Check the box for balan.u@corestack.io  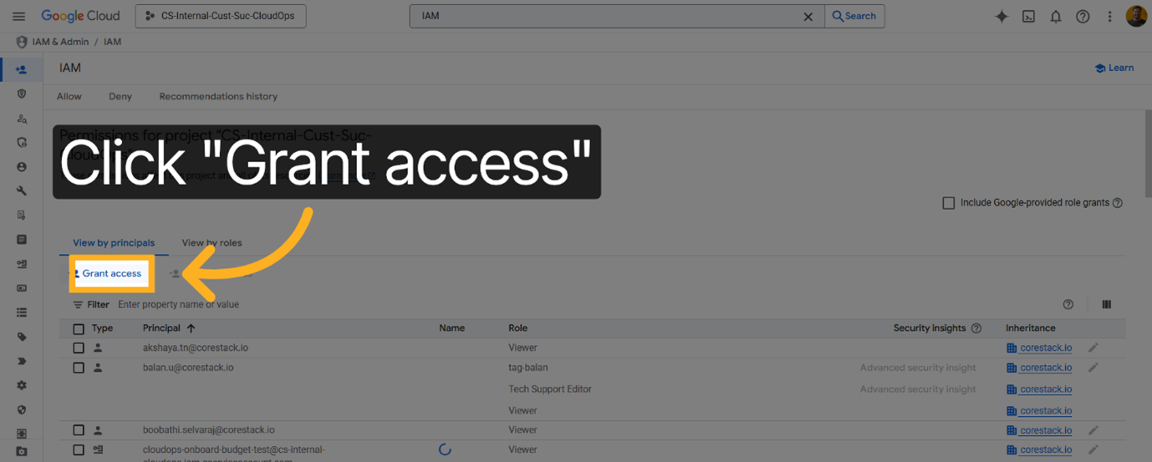79,368
